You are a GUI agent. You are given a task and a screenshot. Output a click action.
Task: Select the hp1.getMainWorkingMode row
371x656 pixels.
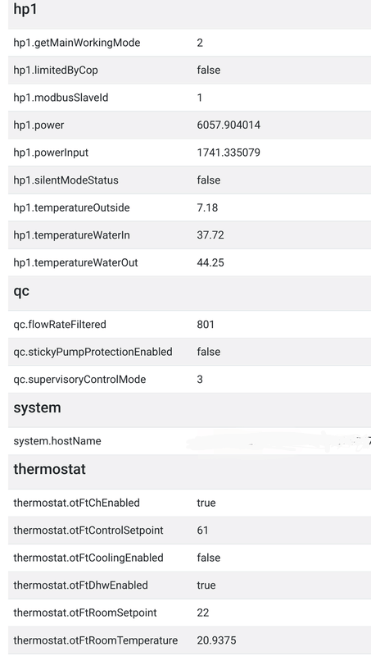click(x=189, y=43)
